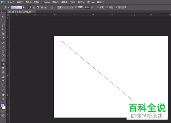Click the 模式 mode label
This screenshot has height=123, width=171.
click(53, 8)
